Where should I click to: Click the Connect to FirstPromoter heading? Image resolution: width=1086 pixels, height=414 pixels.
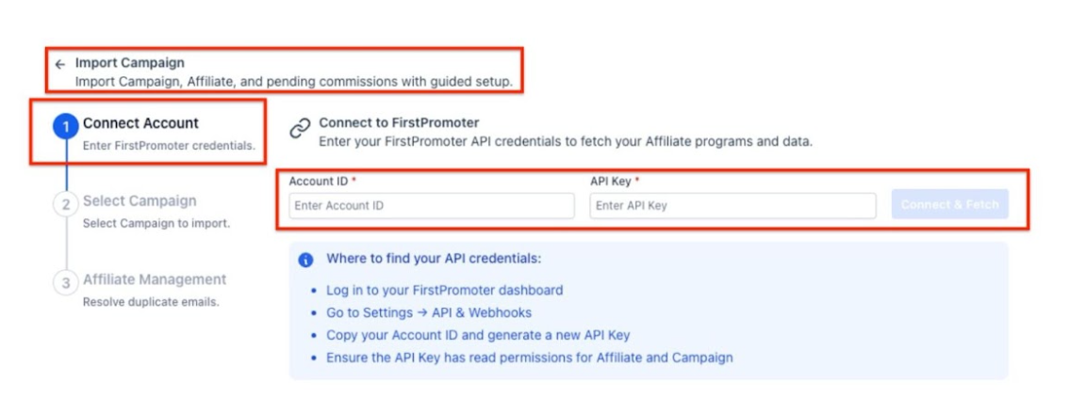click(399, 122)
